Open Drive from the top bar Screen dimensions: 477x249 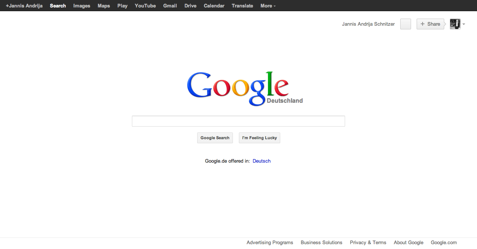[190, 6]
